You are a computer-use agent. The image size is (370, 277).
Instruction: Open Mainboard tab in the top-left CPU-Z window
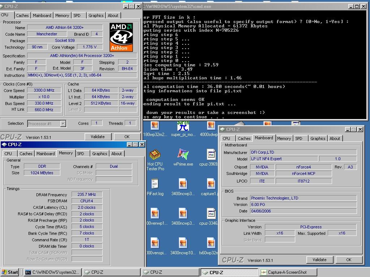(x=42, y=16)
